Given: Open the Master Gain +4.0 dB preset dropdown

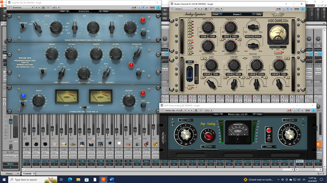Looking at the screenshot, I should (x=185, y=110).
